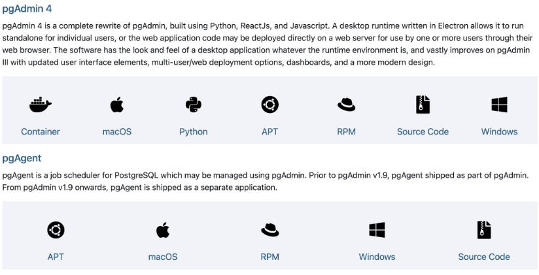Click the Windows logo in pgAgent section

377,230
